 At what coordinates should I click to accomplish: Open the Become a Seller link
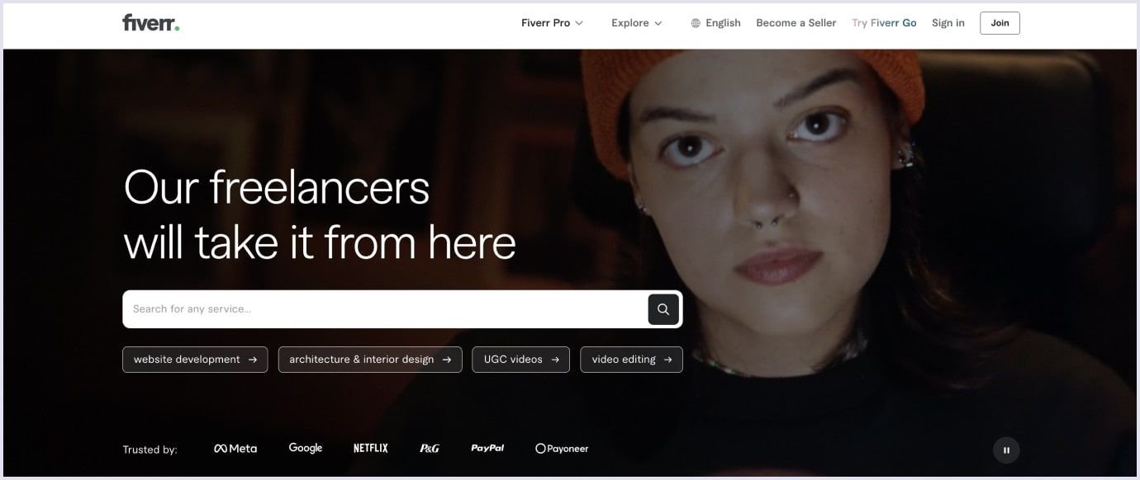click(796, 23)
